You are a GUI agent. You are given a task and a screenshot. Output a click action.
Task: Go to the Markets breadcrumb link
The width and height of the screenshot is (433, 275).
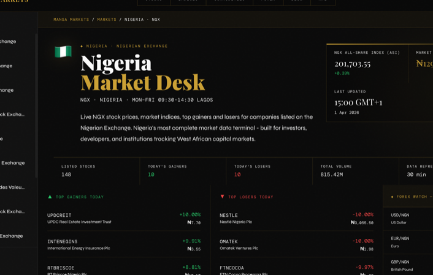107,20
